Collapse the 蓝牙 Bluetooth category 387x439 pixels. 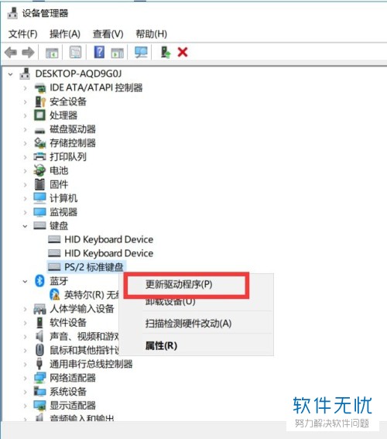(x=26, y=281)
